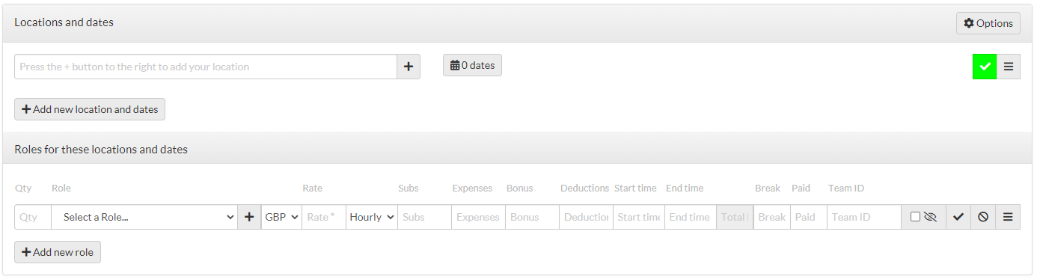Image resolution: width=1037 pixels, height=279 pixels.
Task: Click into the Team ID field
Action: [x=864, y=217]
